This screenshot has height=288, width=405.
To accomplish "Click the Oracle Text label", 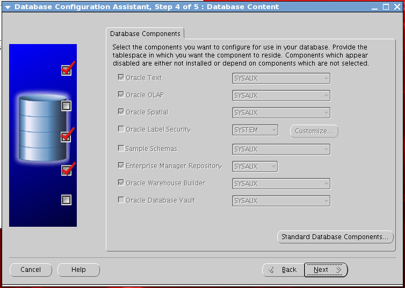I will click(x=143, y=78).
